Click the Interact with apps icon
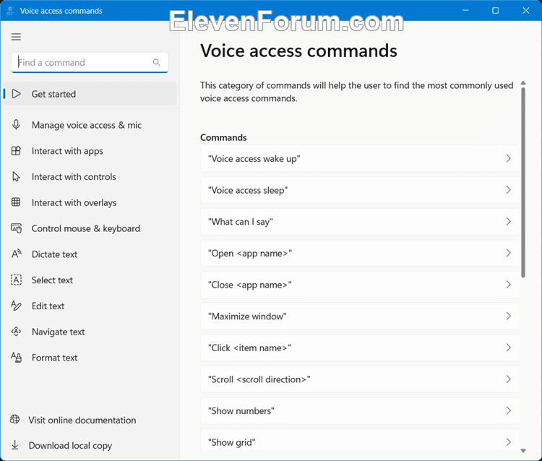 pos(16,151)
